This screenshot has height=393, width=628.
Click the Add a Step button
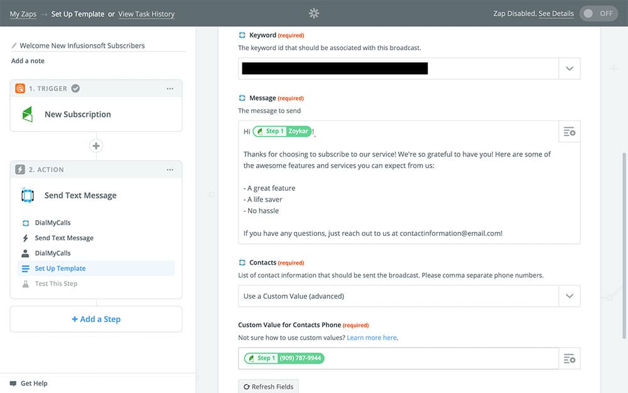96,319
